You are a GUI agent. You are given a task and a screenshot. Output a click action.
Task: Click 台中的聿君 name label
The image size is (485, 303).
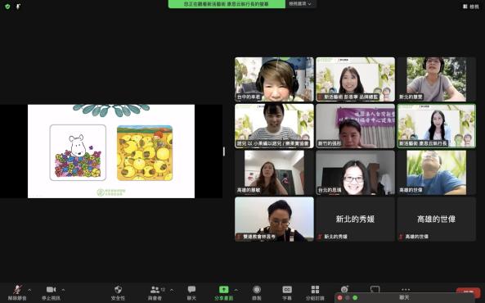[249, 97]
